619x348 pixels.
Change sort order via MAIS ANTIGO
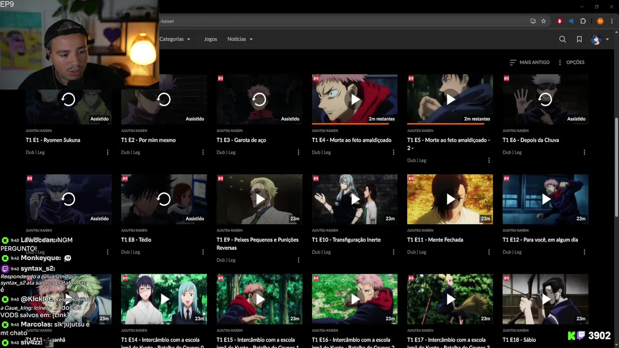[530, 62]
